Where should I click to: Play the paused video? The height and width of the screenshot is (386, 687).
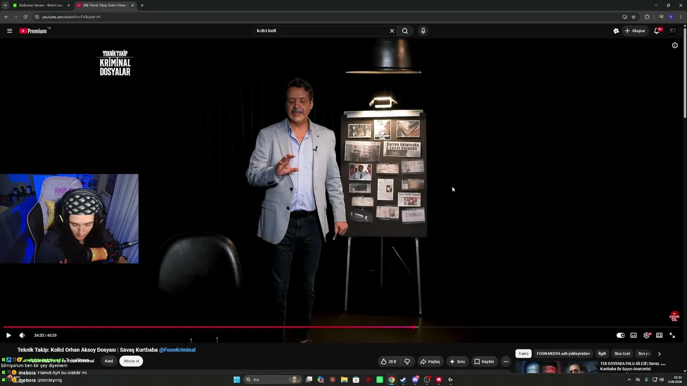[x=9, y=335]
